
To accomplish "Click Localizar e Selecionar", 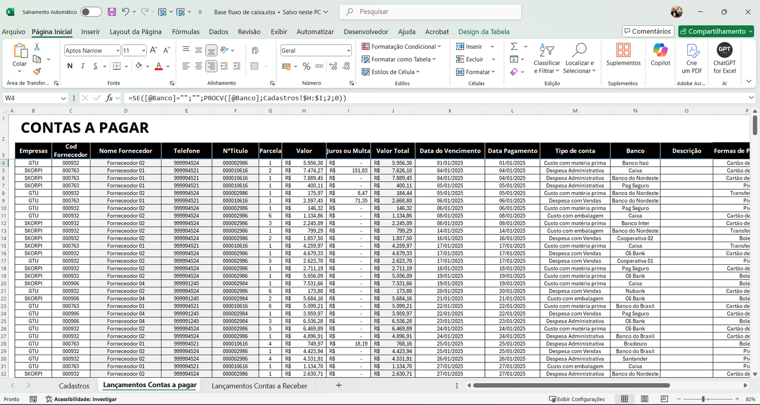I will pyautogui.click(x=579, y=59).
